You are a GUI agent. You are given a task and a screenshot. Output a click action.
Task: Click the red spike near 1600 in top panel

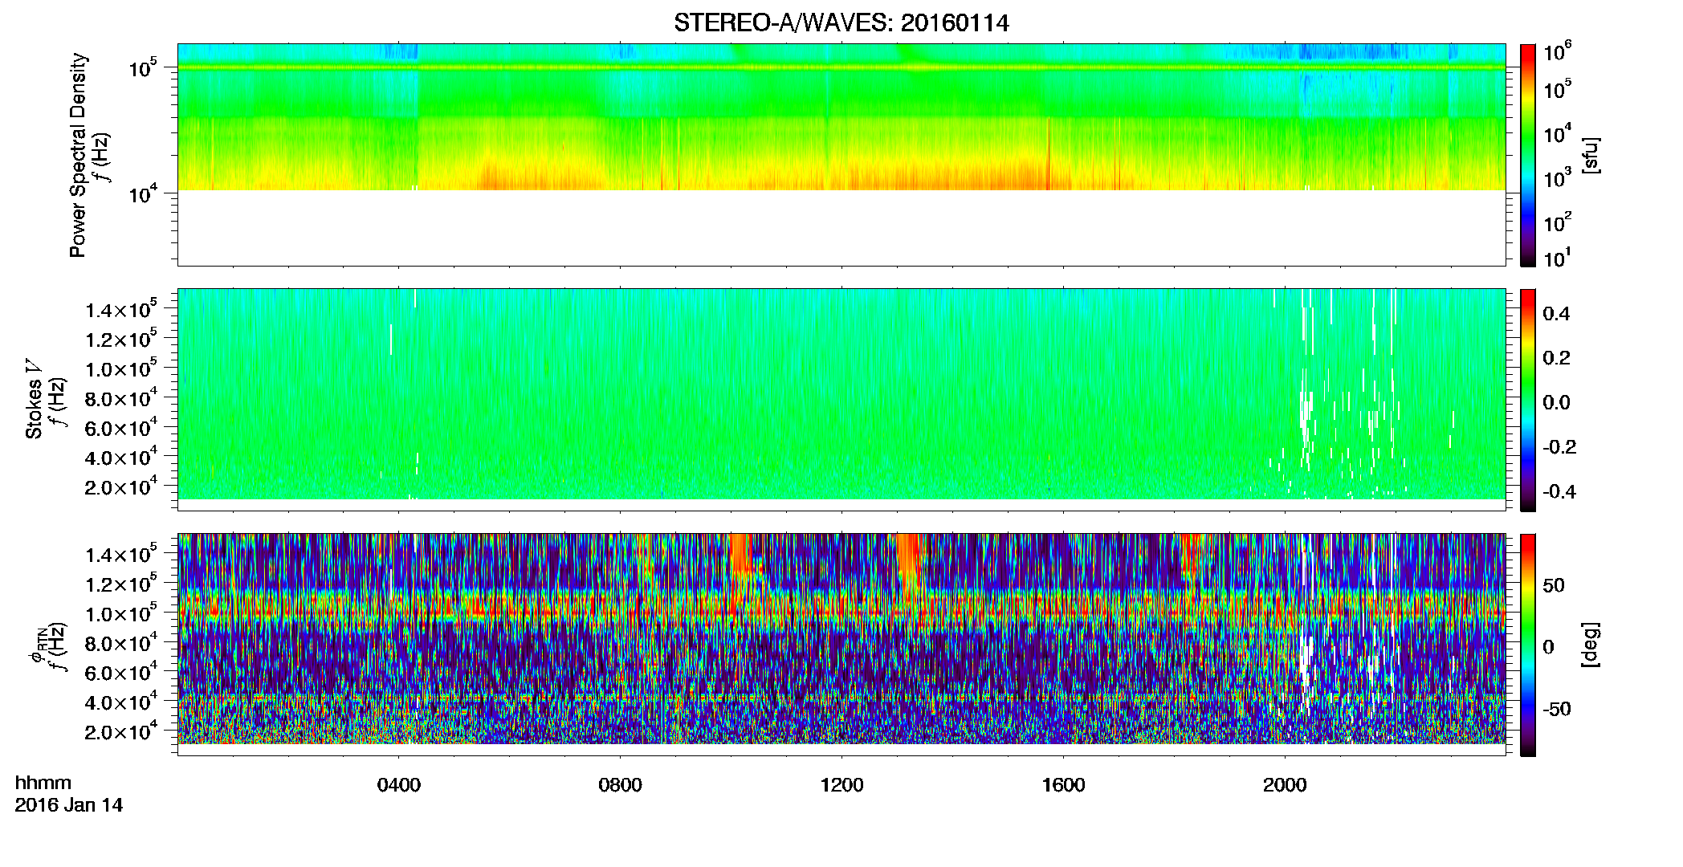point(1049,154)
